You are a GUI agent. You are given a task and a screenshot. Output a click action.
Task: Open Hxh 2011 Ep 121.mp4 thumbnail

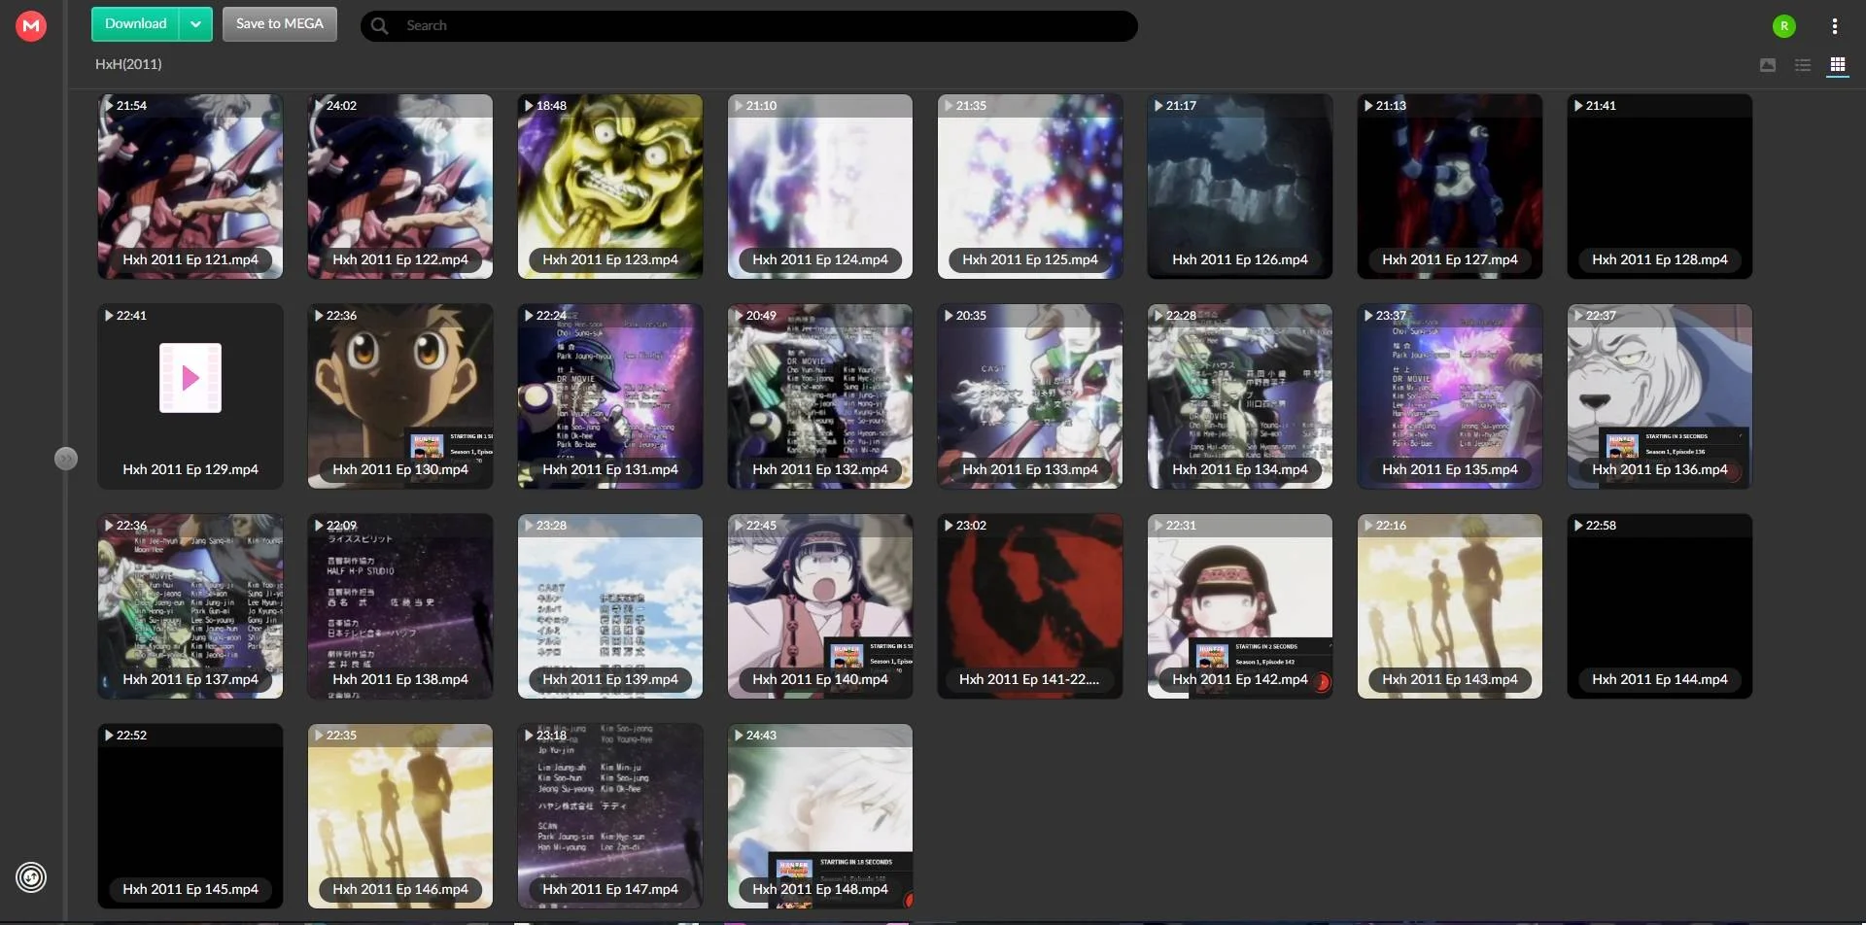pos(190,187)
